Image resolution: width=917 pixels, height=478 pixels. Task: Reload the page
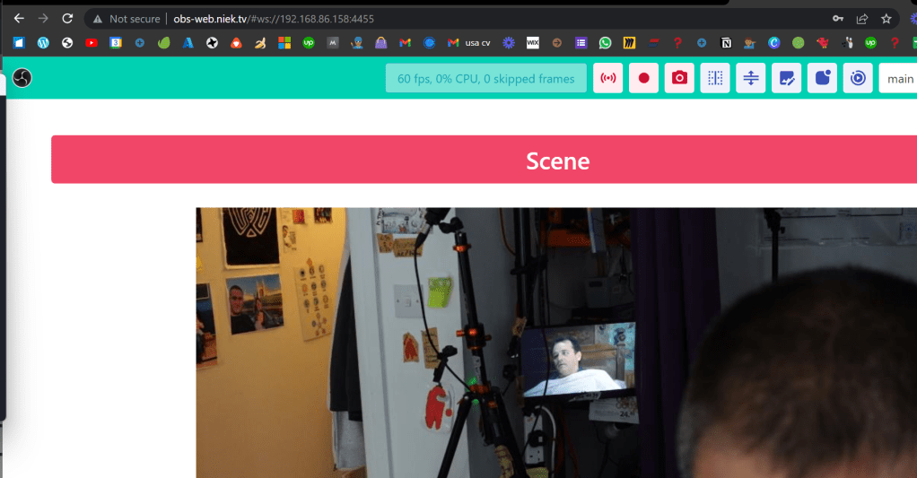[68, 19]
